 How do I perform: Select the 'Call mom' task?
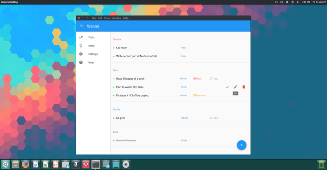click(x=122, y=48)
